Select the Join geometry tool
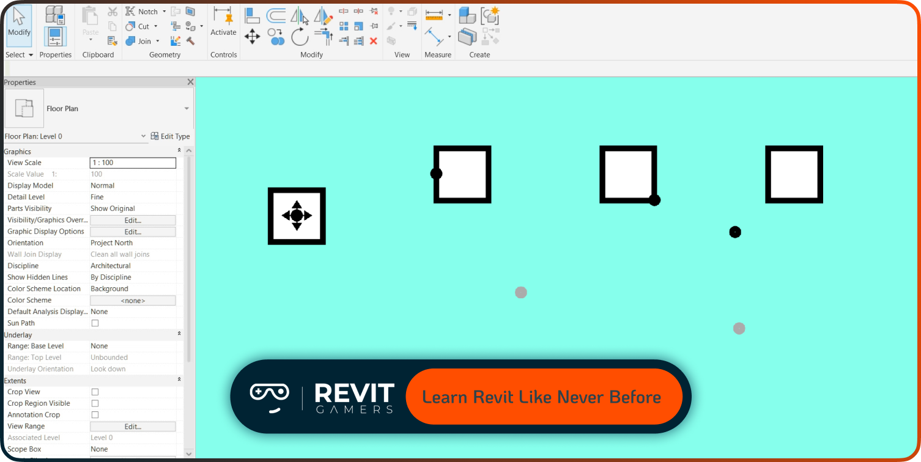This screenshot has width=921, height=462. (139, 41)
